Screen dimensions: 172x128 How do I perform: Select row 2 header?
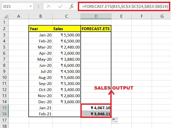click(4, 29)
